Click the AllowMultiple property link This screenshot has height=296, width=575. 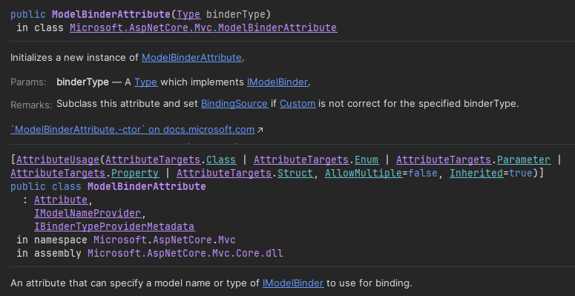coord(364,173)
